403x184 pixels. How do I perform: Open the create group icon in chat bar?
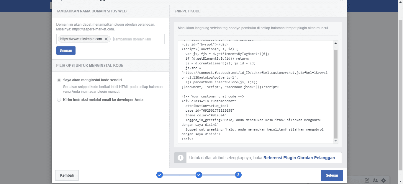[375, 180]
